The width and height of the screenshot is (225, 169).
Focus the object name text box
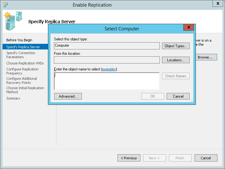coord(107,81)
